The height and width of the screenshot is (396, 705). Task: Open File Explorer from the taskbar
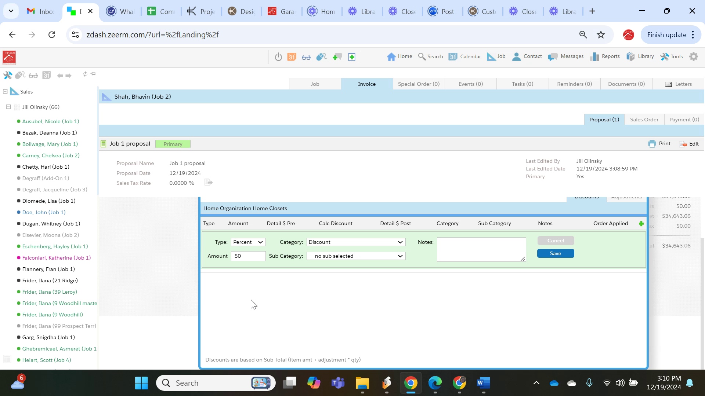click(362, 383)
